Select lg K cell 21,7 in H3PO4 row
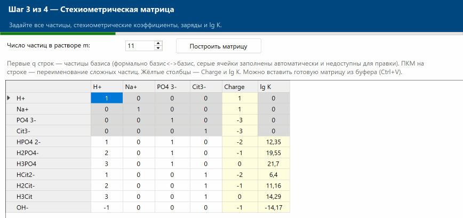The image size is (463, 218). [274, 164]
